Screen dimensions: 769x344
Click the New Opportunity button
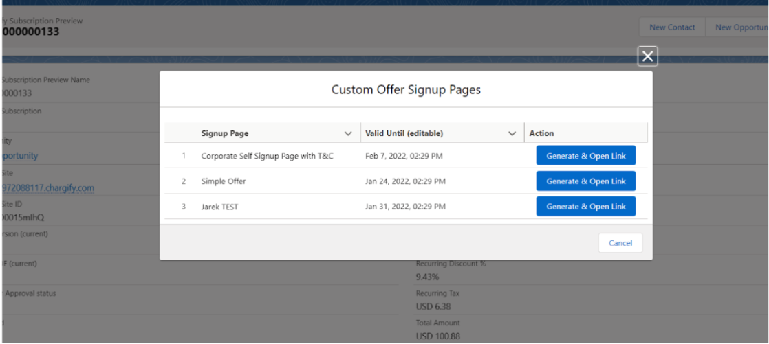click(740, 27)
